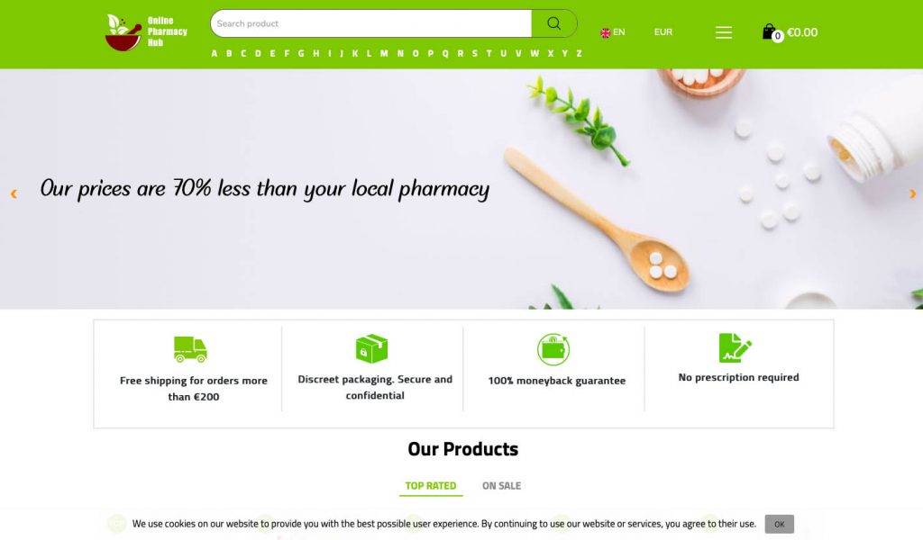
Task: Advance to next banner slide arrow
Action: click(x=912, y=193)
